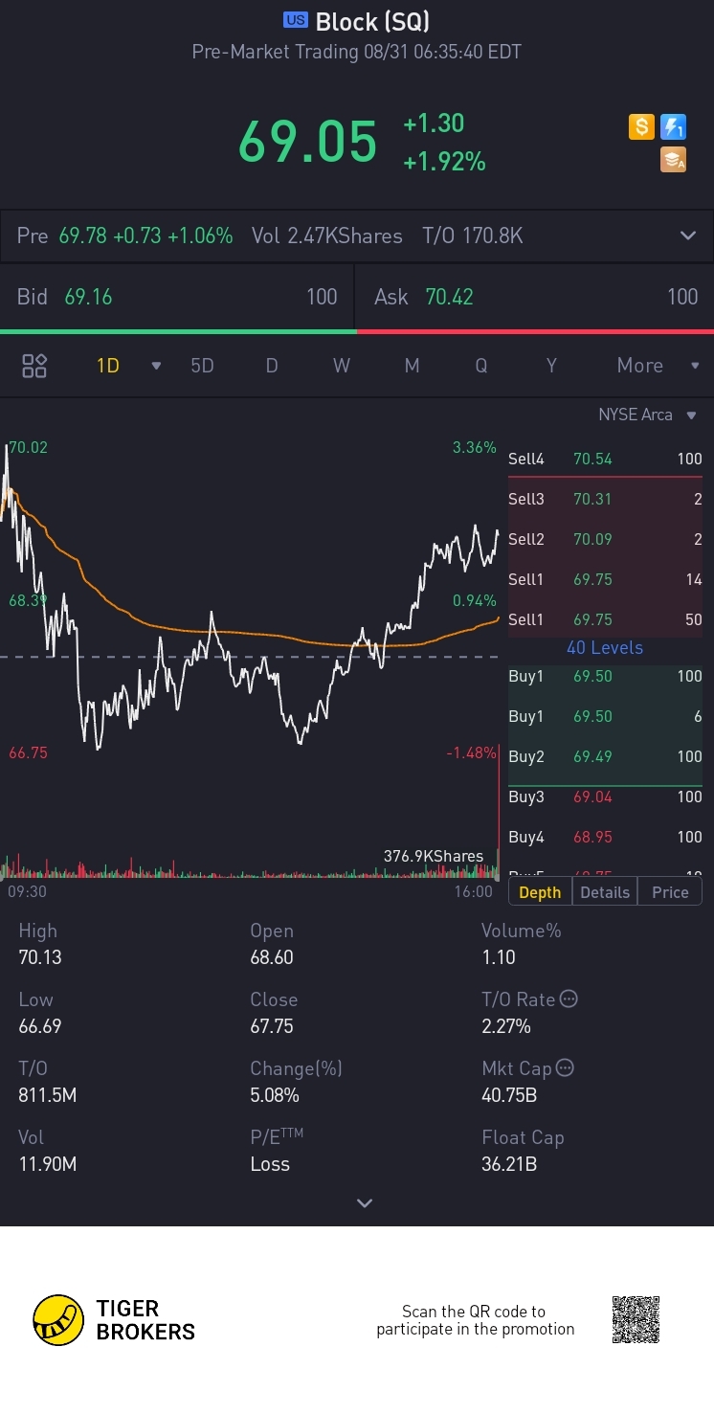Tap the 70.02 chart high label
The height and width of the screenshot is (1414, 714).
point(28,447)
